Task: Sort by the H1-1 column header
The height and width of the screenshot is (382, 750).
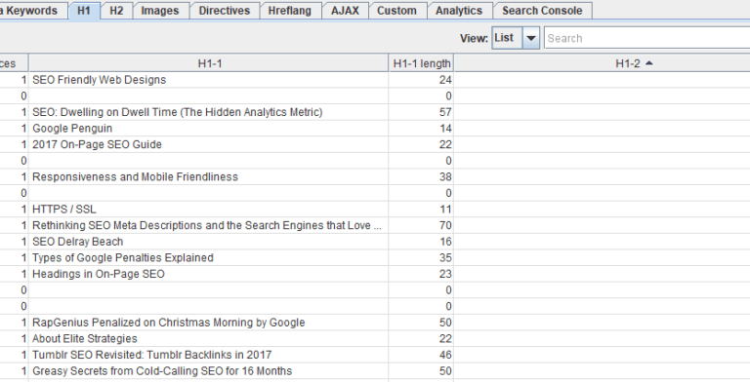Action: point(209,63)
